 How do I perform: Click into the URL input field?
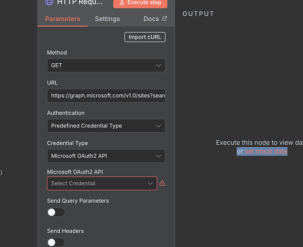pos(106,95)
